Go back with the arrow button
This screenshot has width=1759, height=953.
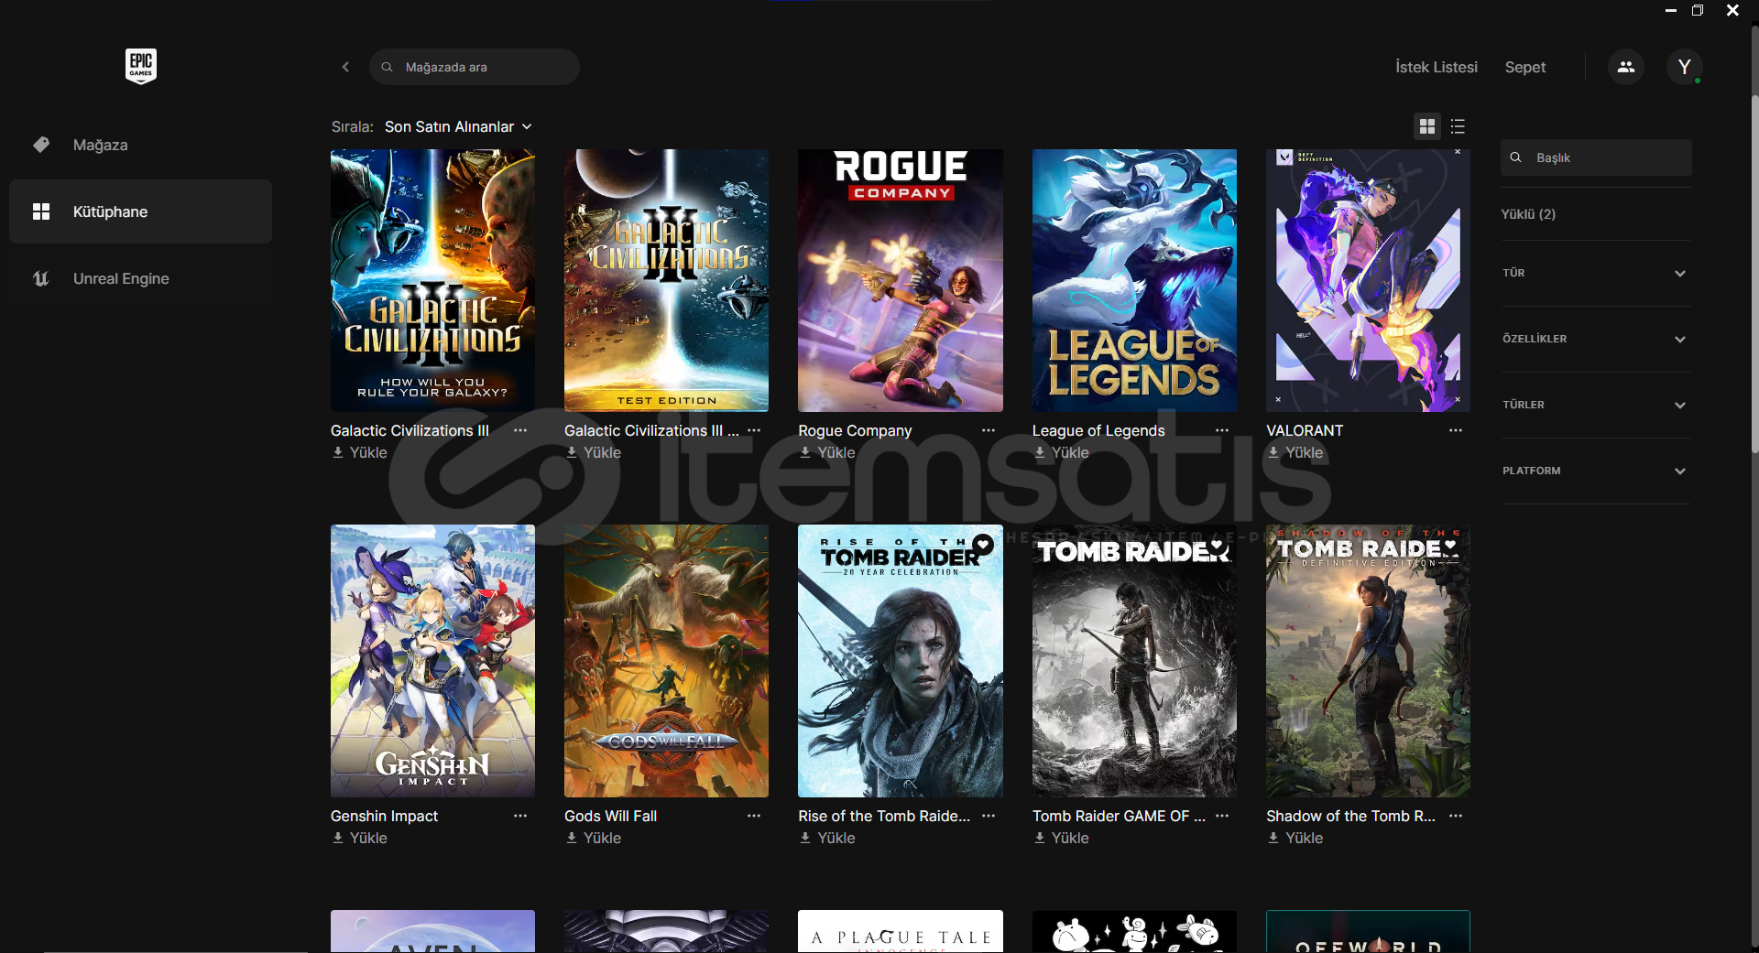coord(345,67)
